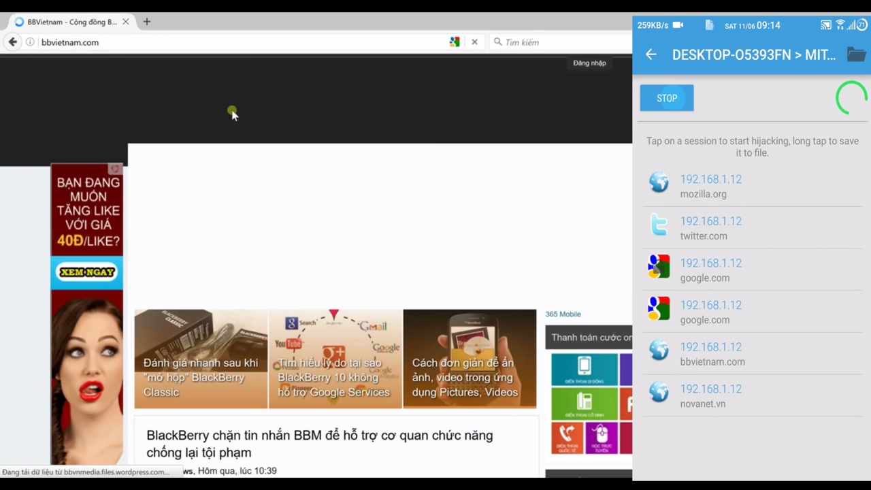This screenshot has height=490, width=871.
Task: Tap the back arrow in the phone app header
Action: (651, 55)
